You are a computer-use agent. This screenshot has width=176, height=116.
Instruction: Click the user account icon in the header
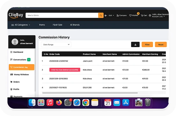(x=150, y=16)
